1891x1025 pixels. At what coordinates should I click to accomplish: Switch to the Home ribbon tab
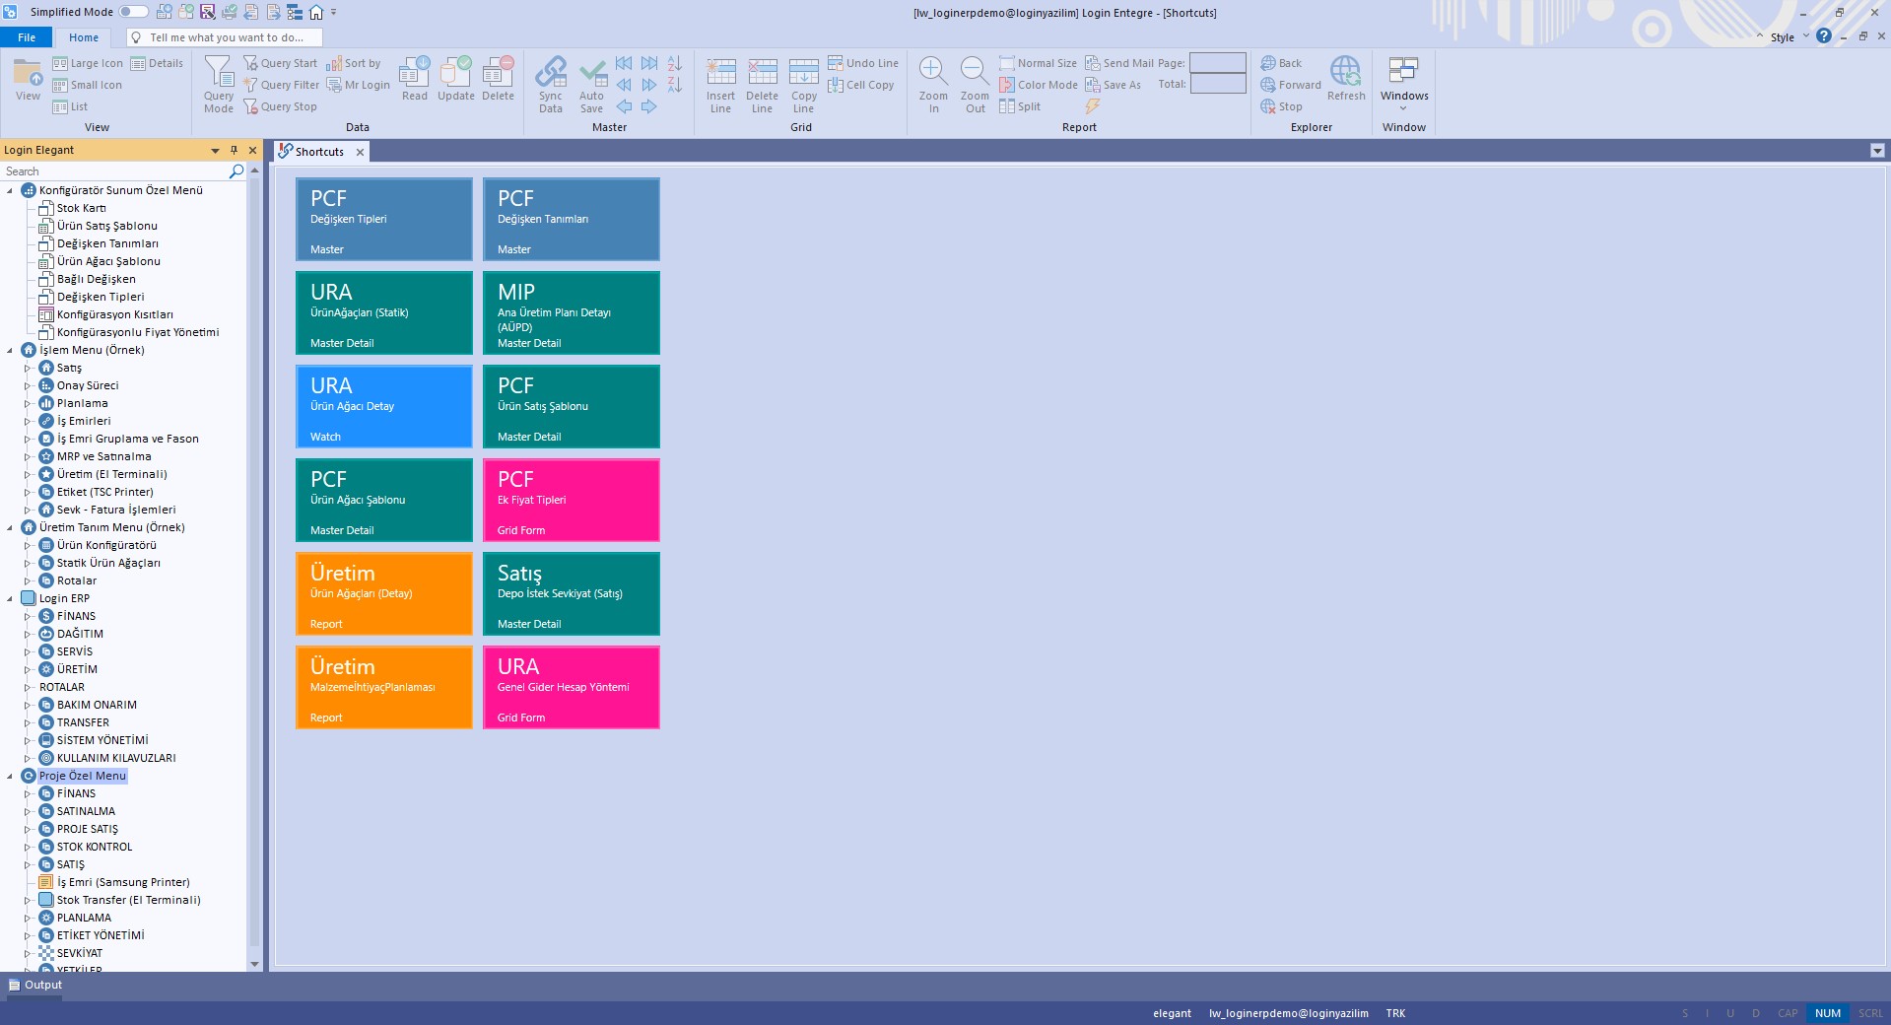tap(83, 36)
